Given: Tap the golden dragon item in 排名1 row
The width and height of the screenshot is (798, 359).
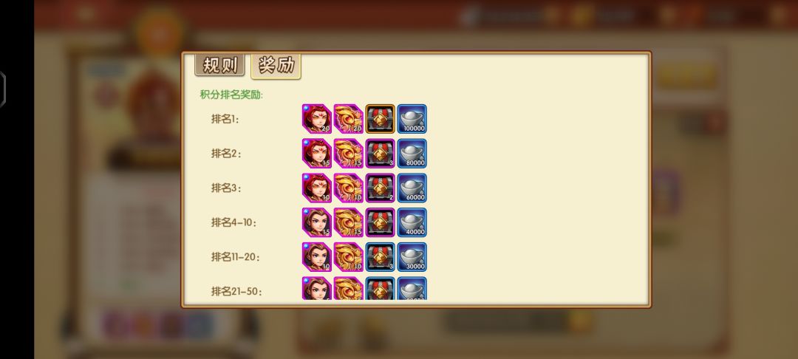Looking at the screenshot, I should click(x=349, y=119).
